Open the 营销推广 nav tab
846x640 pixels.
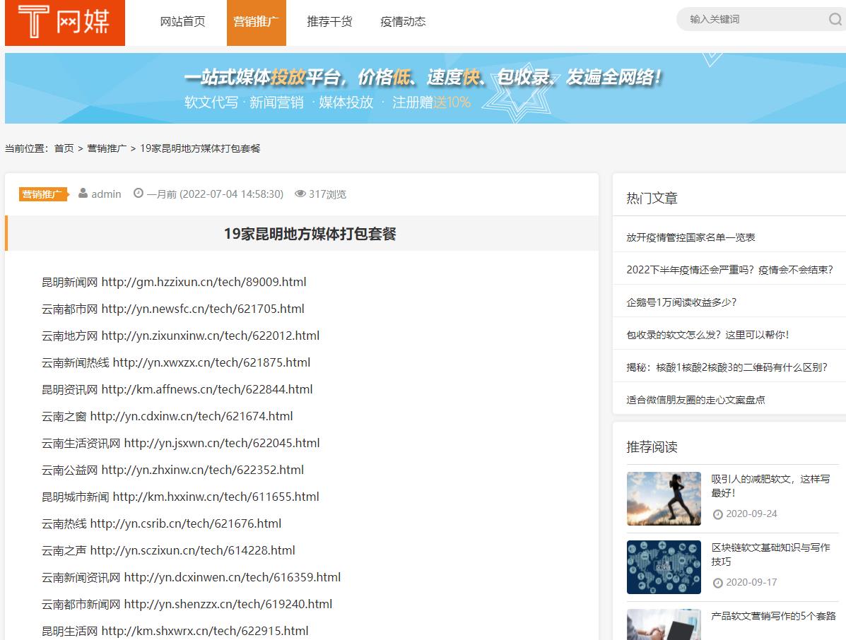point(257,23)
